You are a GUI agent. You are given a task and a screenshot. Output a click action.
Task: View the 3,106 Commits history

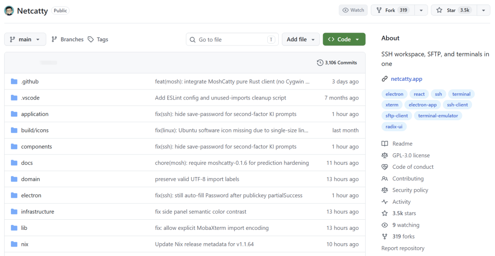coord(337,62)
